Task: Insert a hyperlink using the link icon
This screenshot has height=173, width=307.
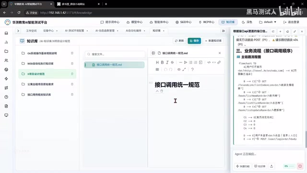Action: 219,62
